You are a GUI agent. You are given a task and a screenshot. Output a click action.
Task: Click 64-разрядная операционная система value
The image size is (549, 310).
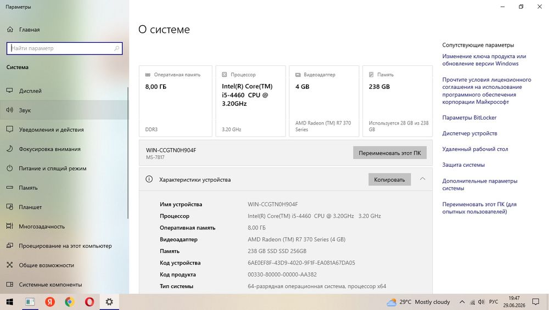317,286
